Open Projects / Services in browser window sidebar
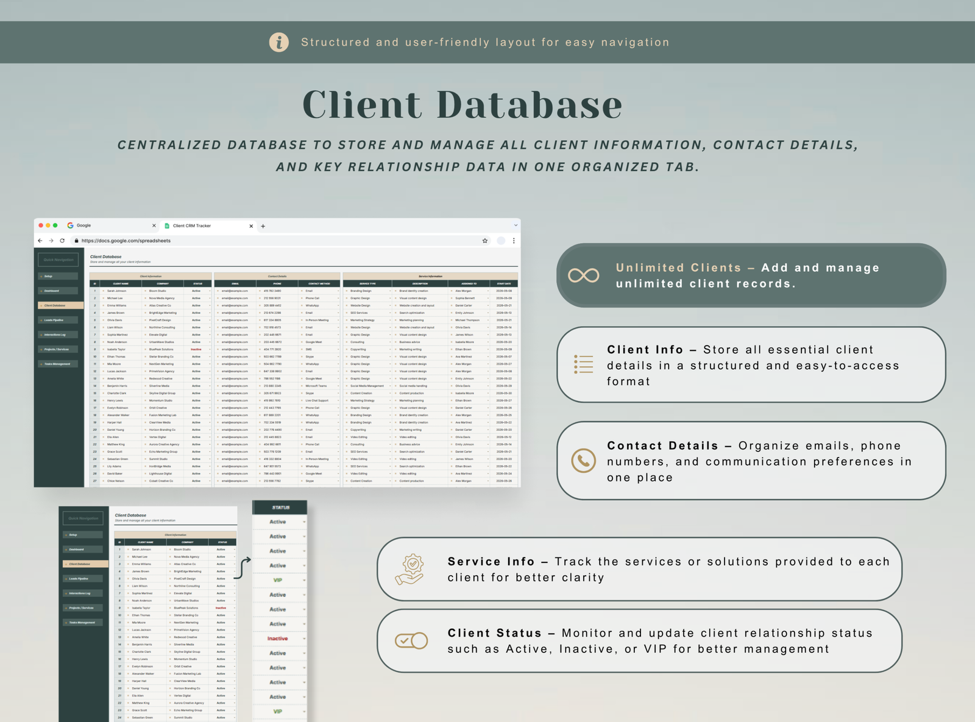The image size is (975, 722). (x=59, y=349)
